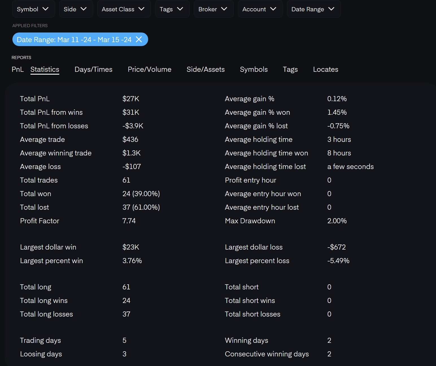Open the Date Range dropdown

[x=313, y=9]
